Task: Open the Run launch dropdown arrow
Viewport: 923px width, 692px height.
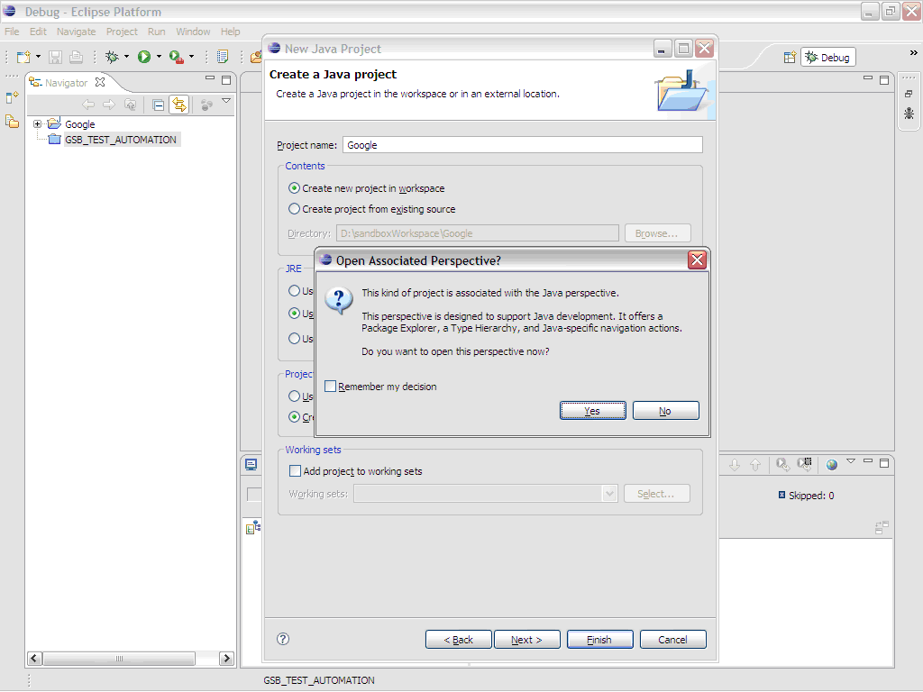Action: coord(159,57)
